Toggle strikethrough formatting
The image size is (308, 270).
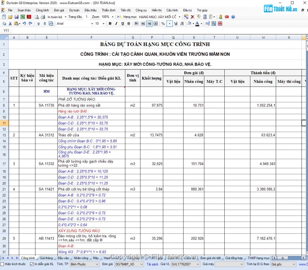(129, 24)
